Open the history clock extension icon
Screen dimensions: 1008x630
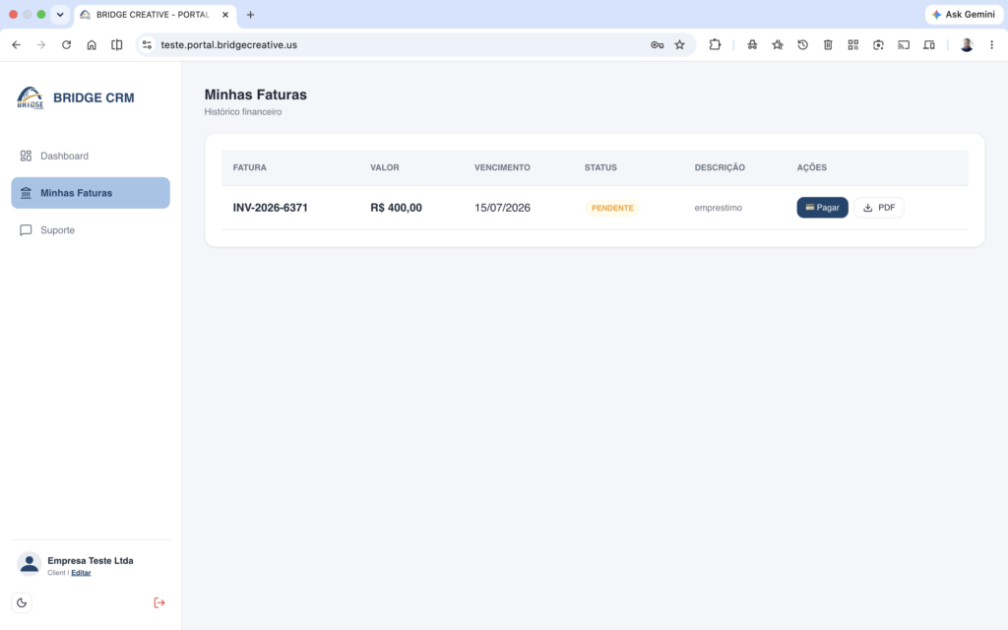click(803, 45)
